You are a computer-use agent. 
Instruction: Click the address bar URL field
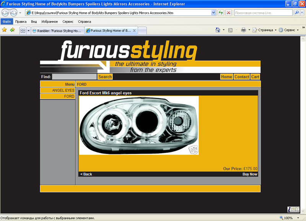point(118,13)
